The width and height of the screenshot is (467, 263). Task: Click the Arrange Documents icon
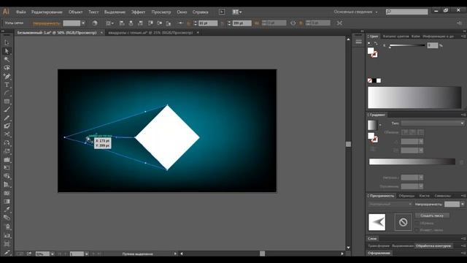(x=236, y=12)
